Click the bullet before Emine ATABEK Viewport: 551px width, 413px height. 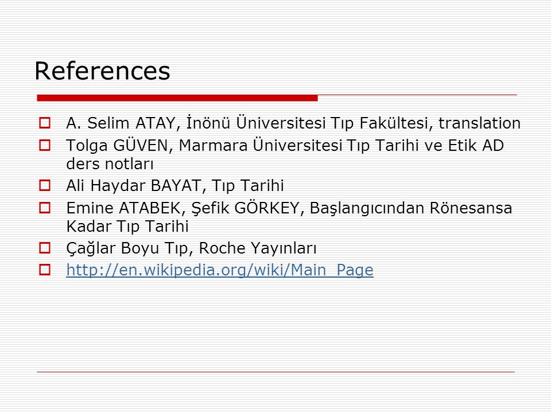coord(45,208)
